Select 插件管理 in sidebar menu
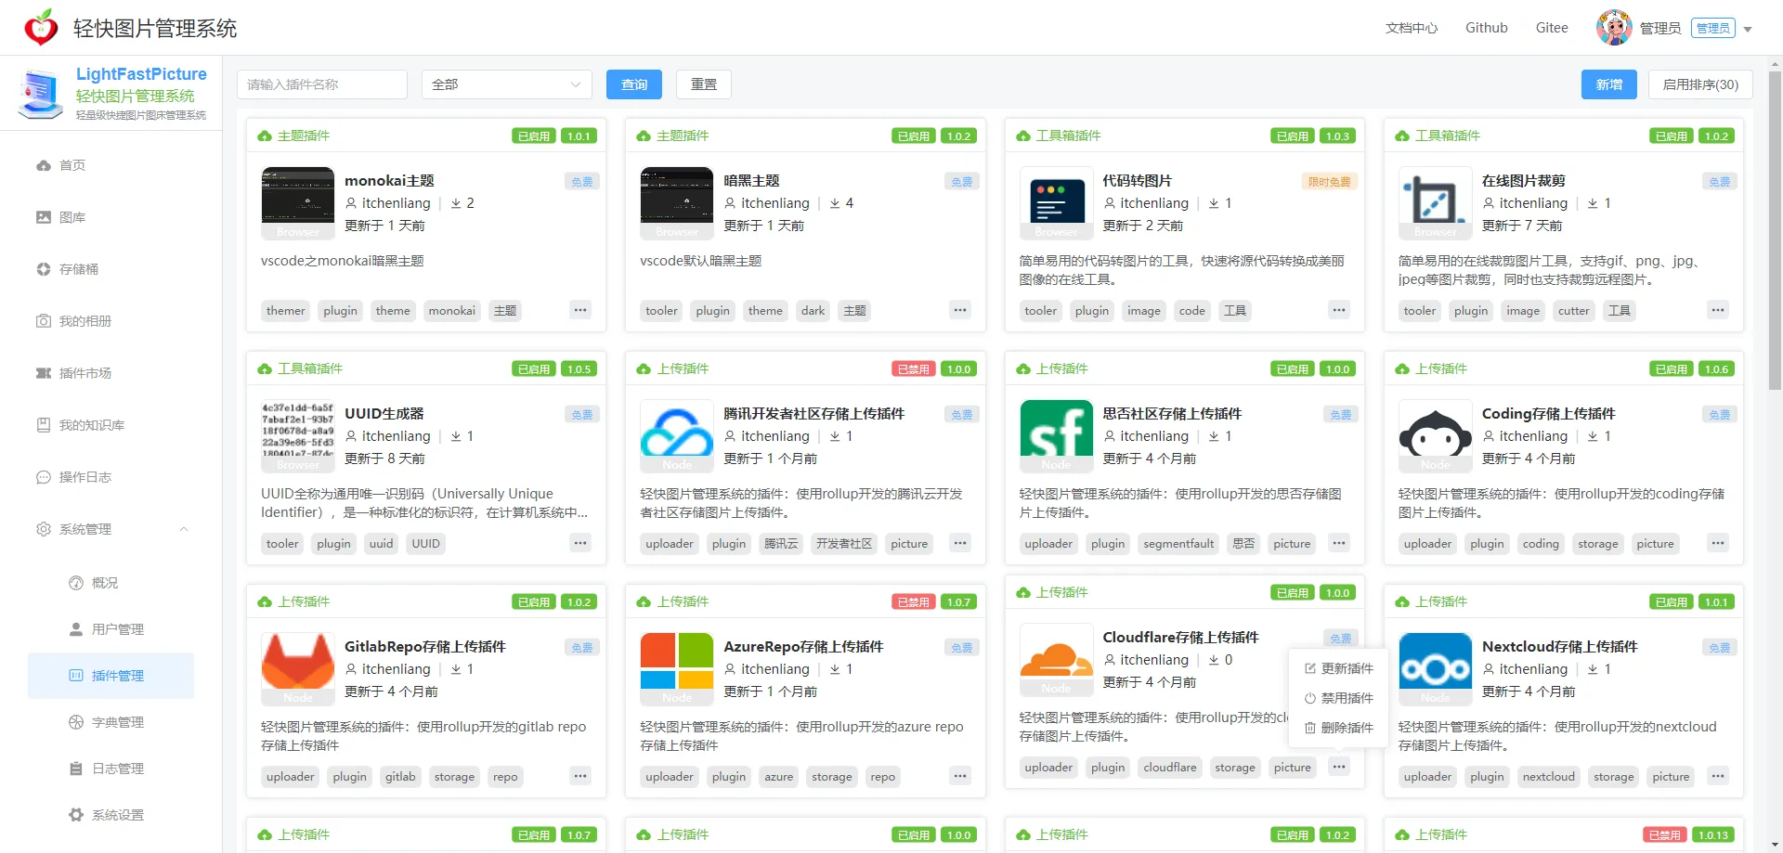The image size is (1783, 853). click(111, 676)
